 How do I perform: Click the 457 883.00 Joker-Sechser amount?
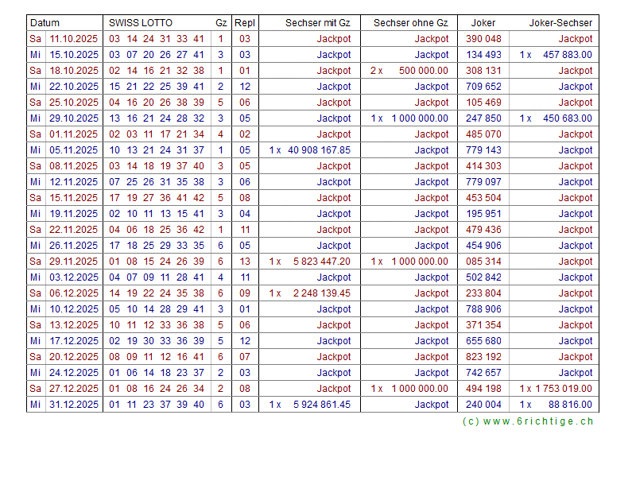[x=567, y=55]
